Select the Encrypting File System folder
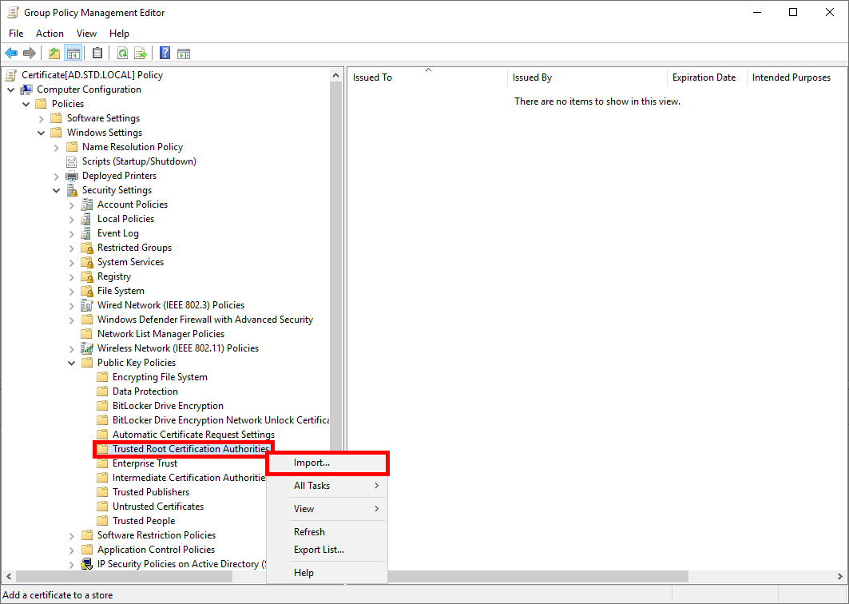This screenshot has width=849, height=604. click(160, 377)
